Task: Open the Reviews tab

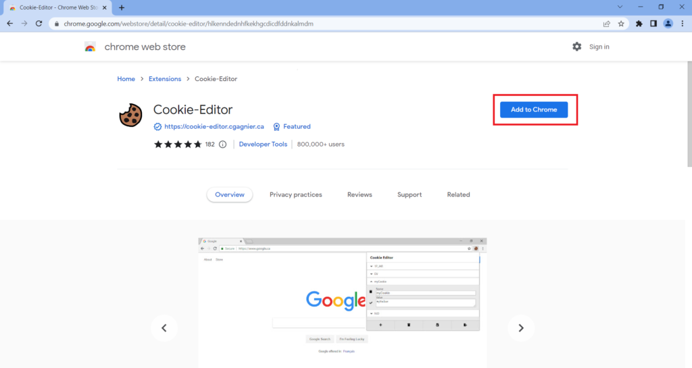Action: [x=360, y=194]
